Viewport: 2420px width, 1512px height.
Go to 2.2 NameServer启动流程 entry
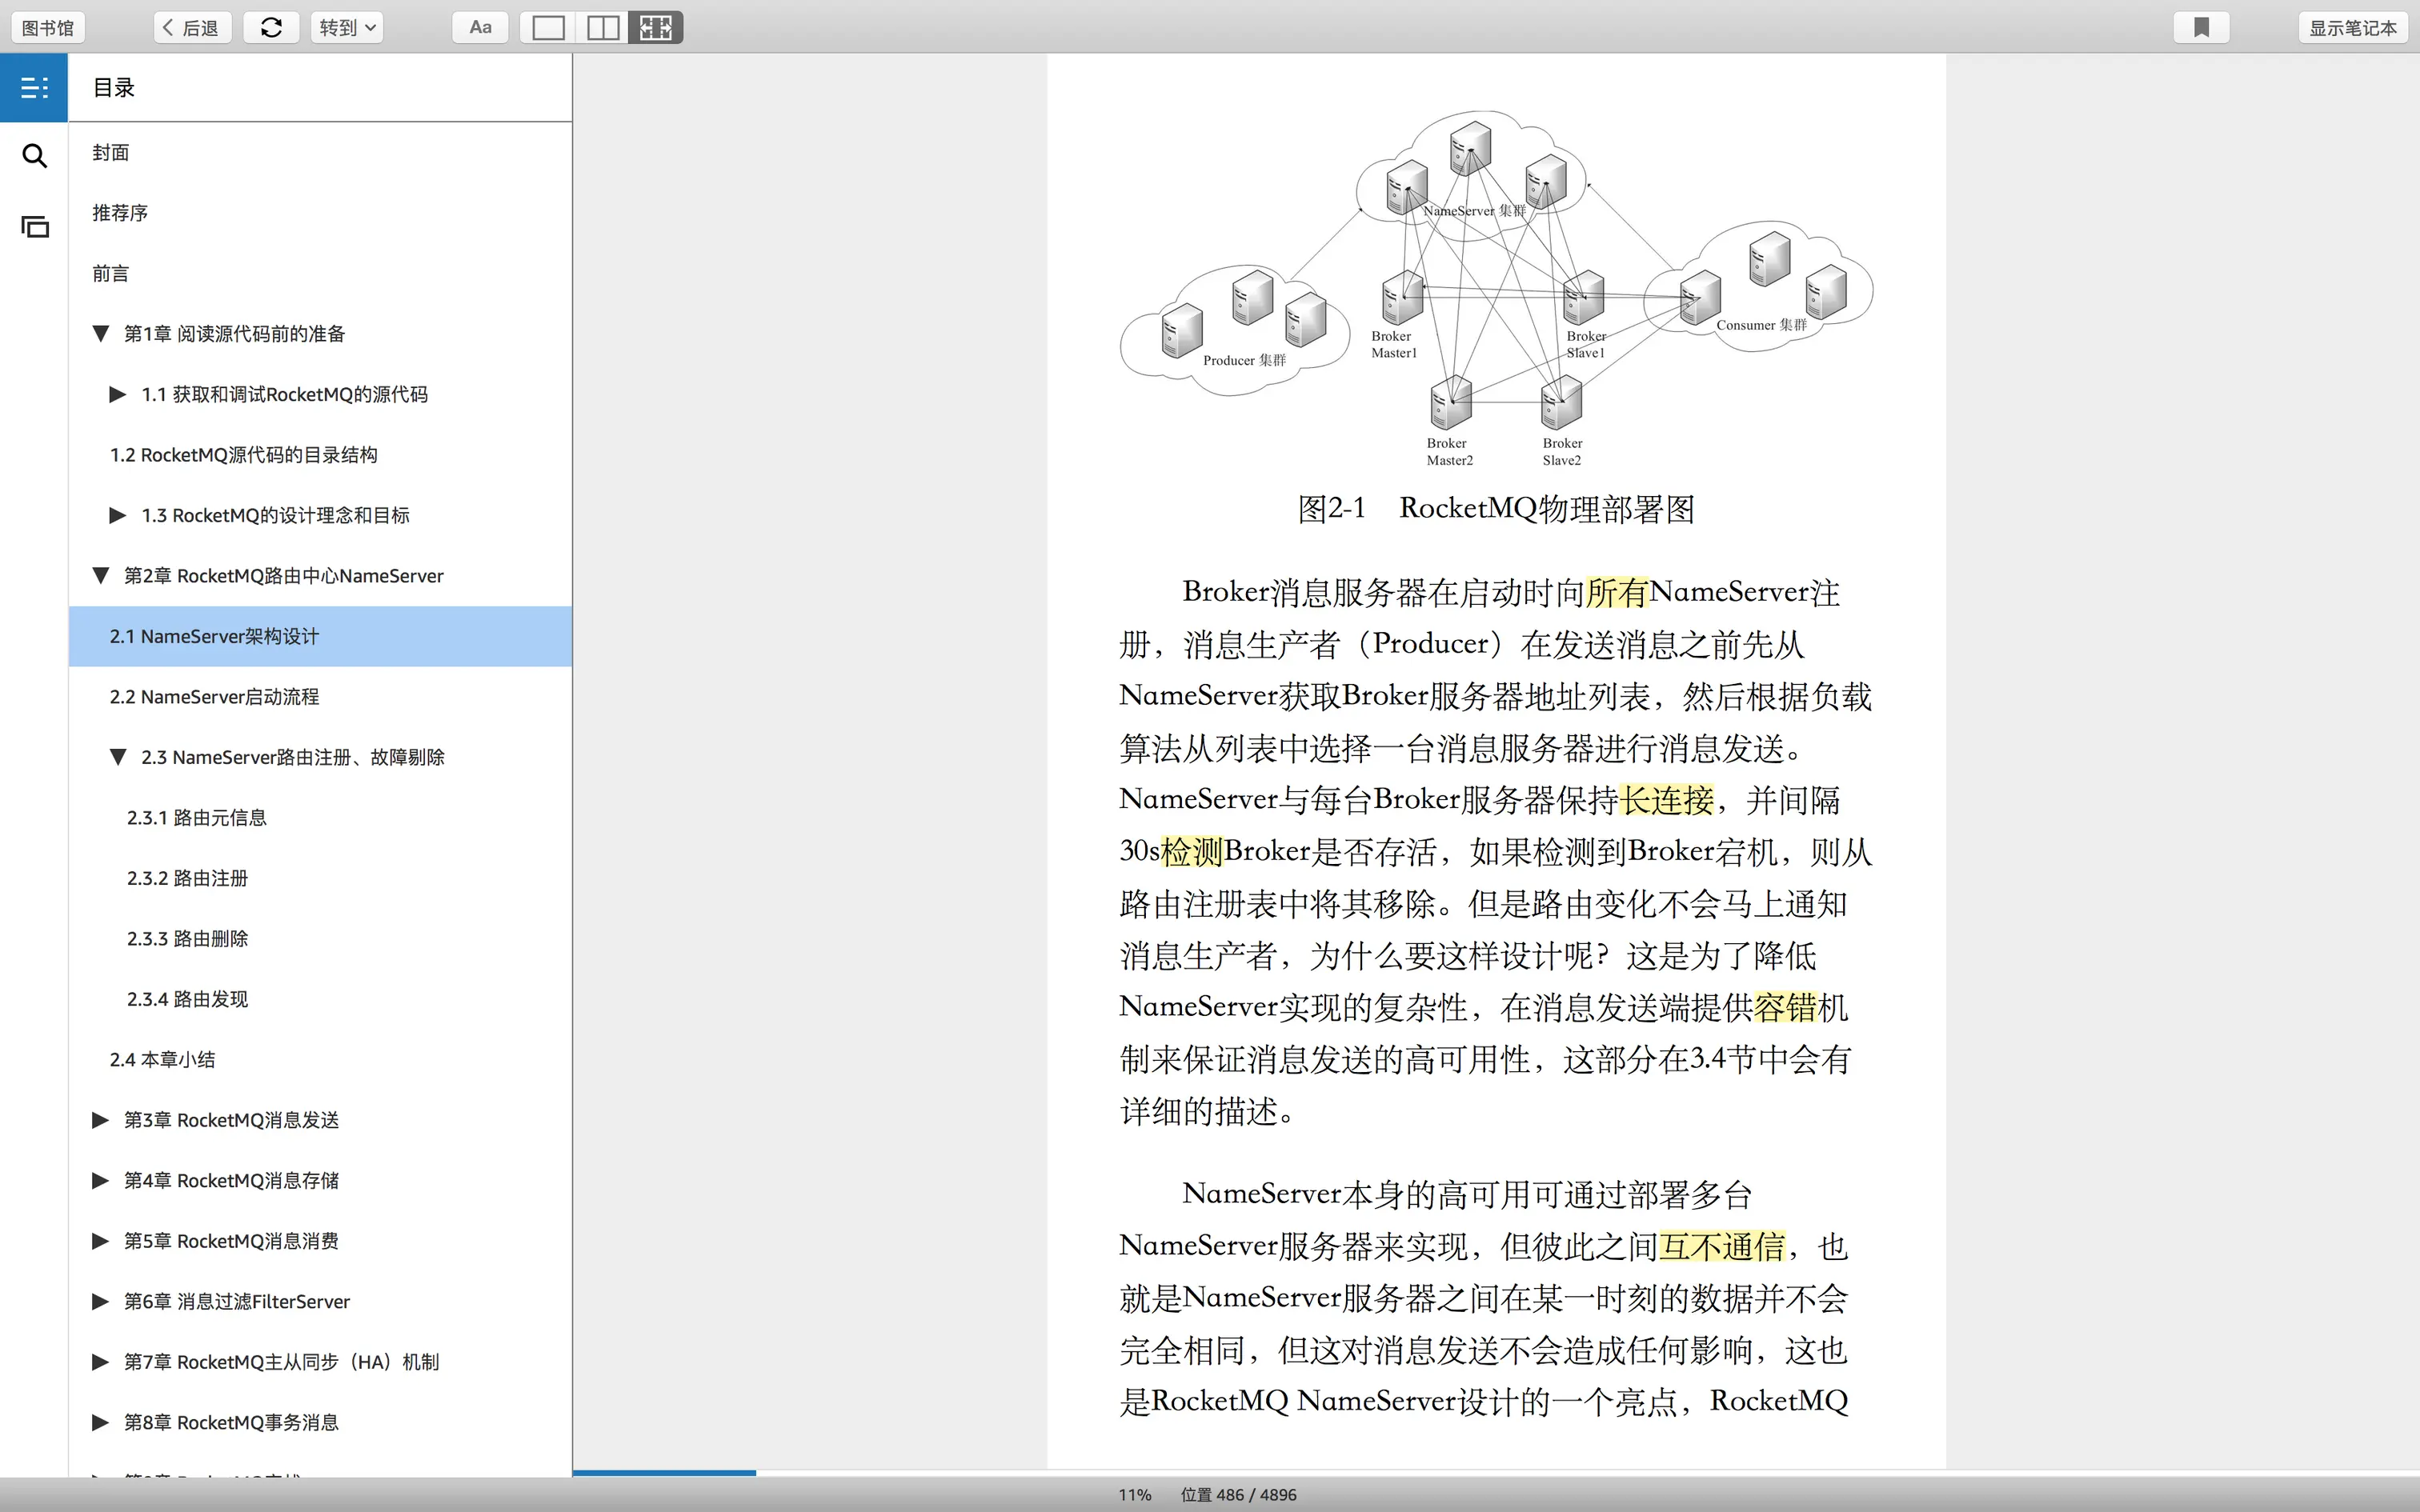(214, 697)
